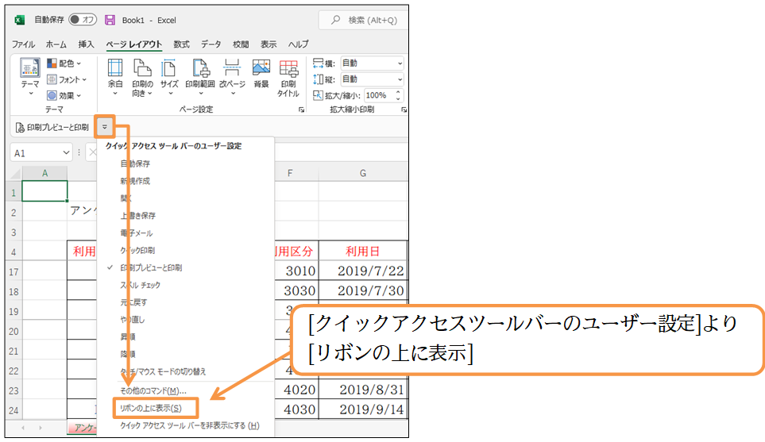Click the purple save icon in title bar
765x442 pixels.
tap(110, 20)
